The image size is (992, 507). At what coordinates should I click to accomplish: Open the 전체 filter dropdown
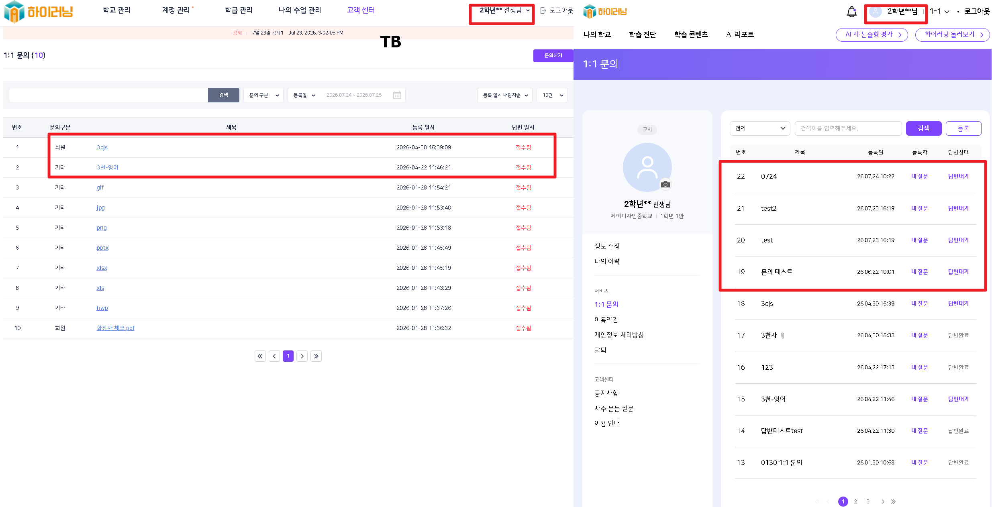point(760,128)
